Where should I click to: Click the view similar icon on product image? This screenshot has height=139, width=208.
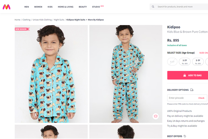click(156, 116)
